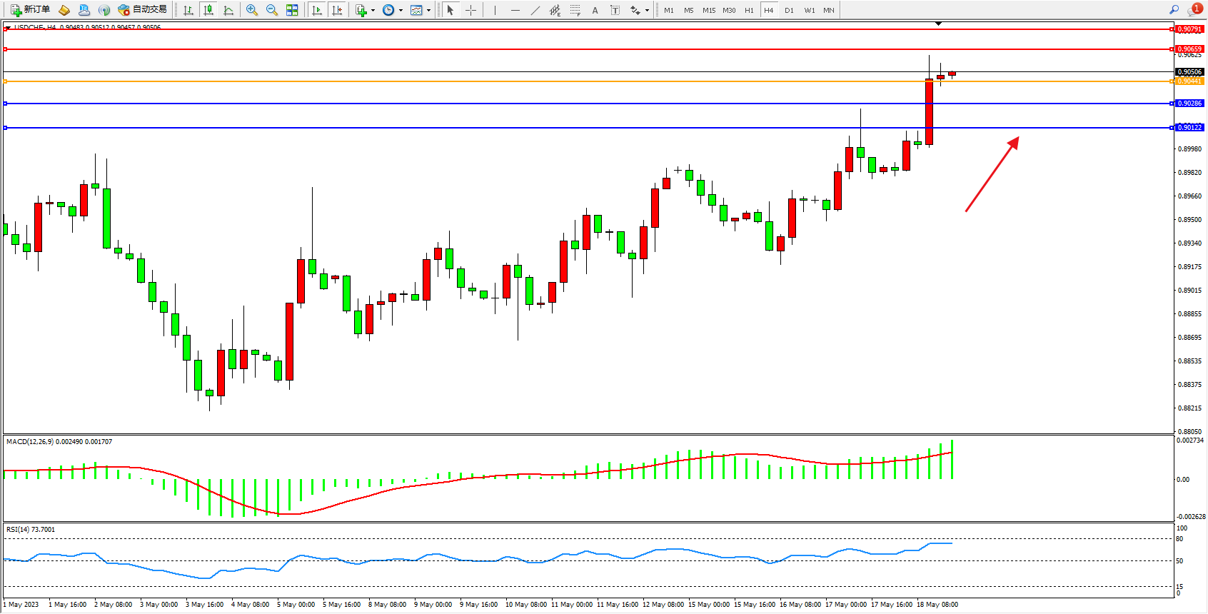Click the 新订单 (New Order) button
The height and width of the screenshot is (614, 1208).
tap(30, 10)
